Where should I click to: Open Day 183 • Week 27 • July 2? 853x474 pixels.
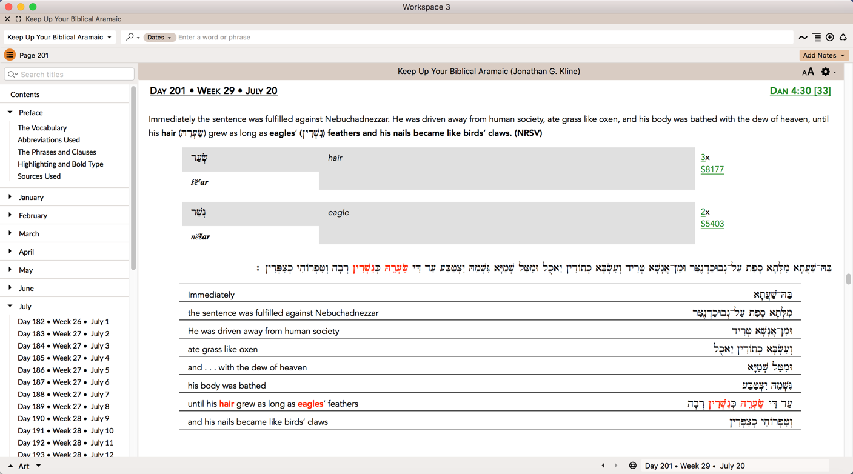tap(63, 334)
